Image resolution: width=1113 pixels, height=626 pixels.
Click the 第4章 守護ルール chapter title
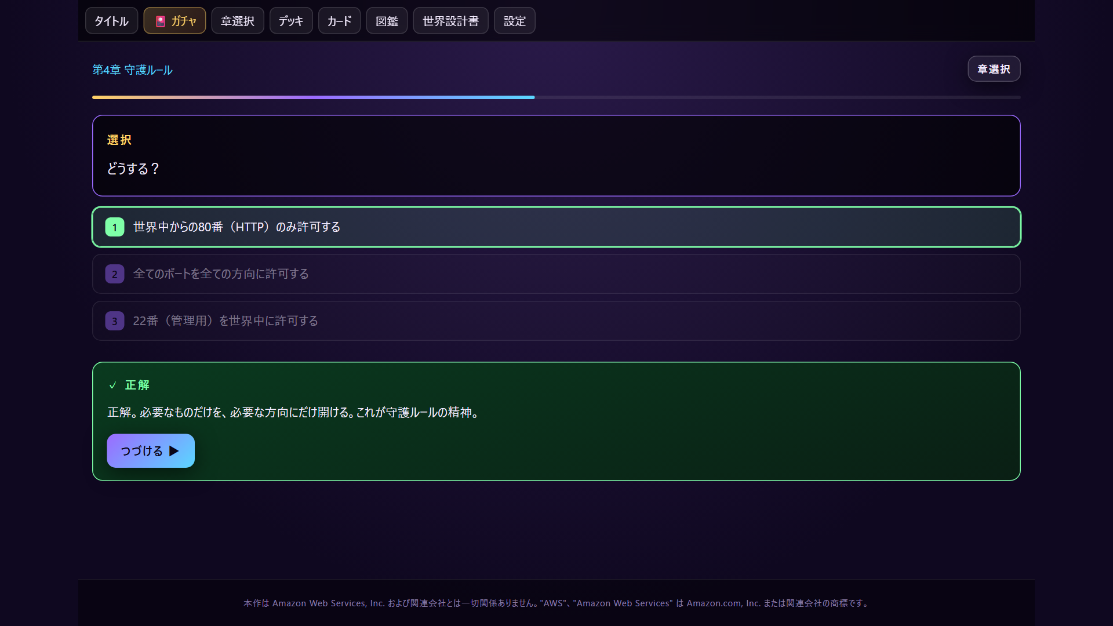133,70
